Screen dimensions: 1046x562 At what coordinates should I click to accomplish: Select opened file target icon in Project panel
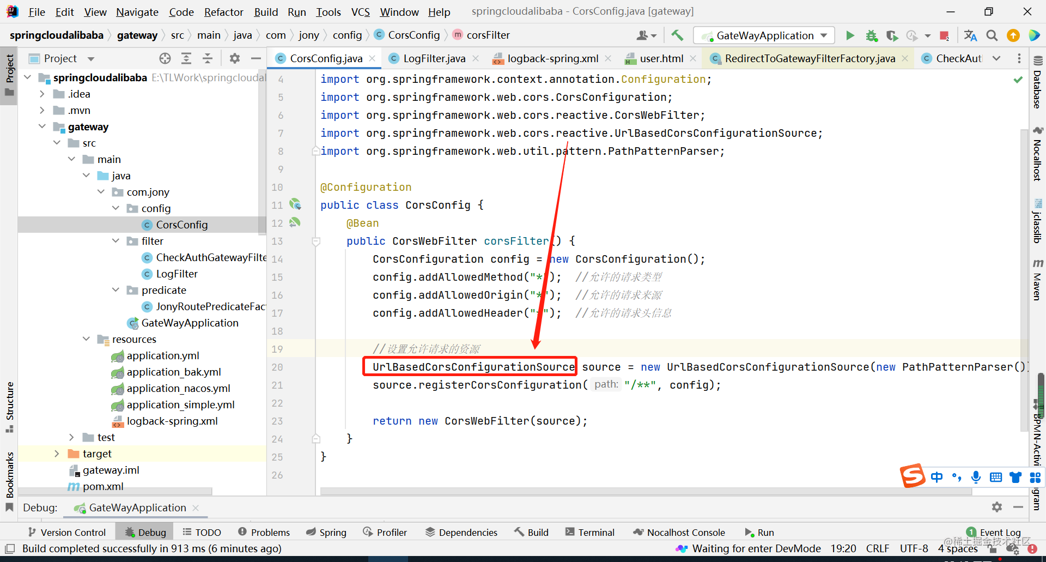tap(165, 58)
